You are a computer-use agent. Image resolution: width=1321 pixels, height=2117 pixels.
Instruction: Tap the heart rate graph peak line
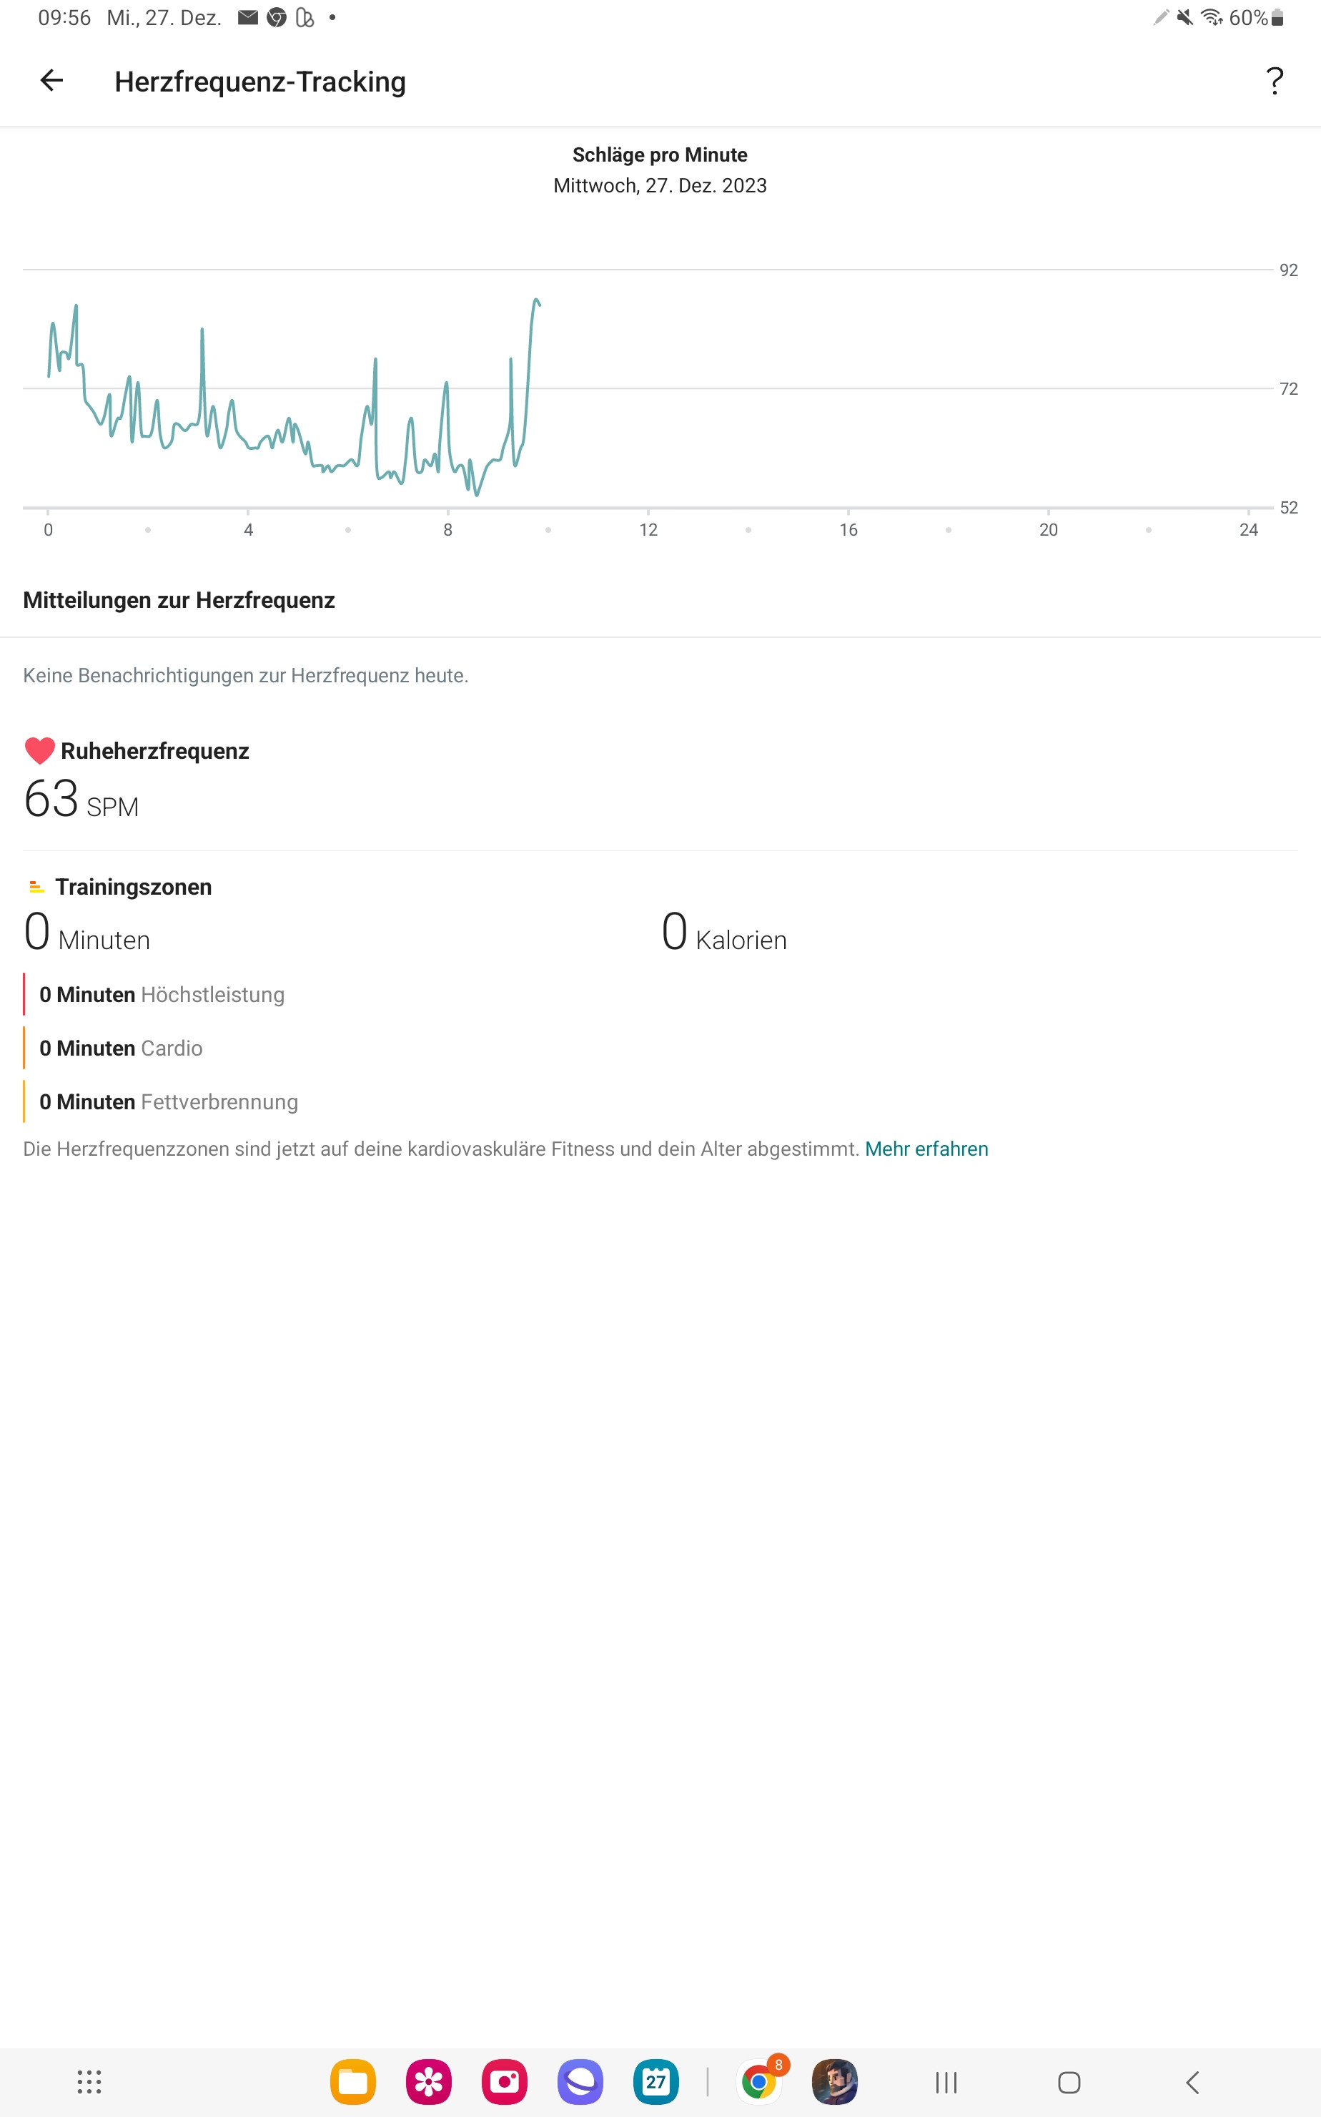[535, 302]
